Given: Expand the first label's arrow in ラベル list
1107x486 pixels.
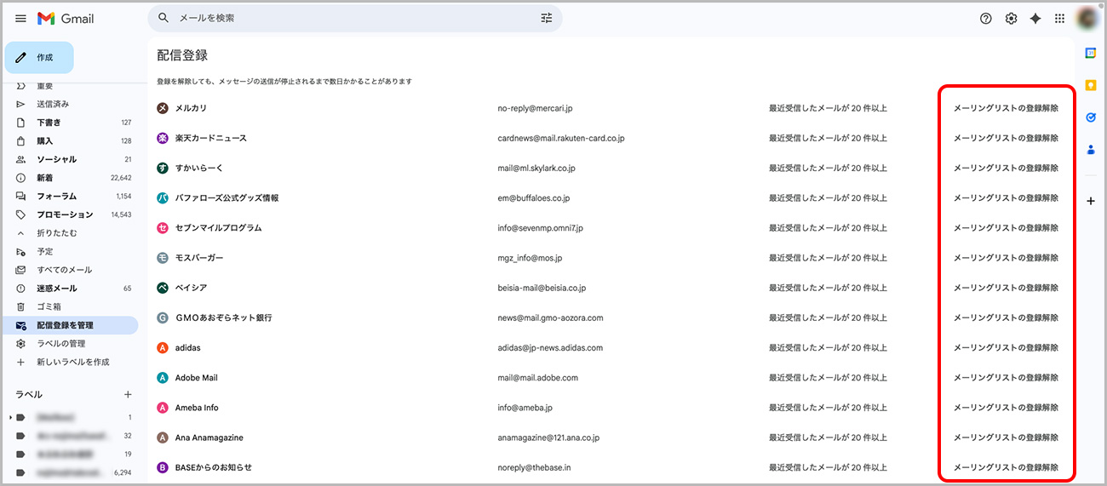Looking at the screenshot, I should click(10, 418).
